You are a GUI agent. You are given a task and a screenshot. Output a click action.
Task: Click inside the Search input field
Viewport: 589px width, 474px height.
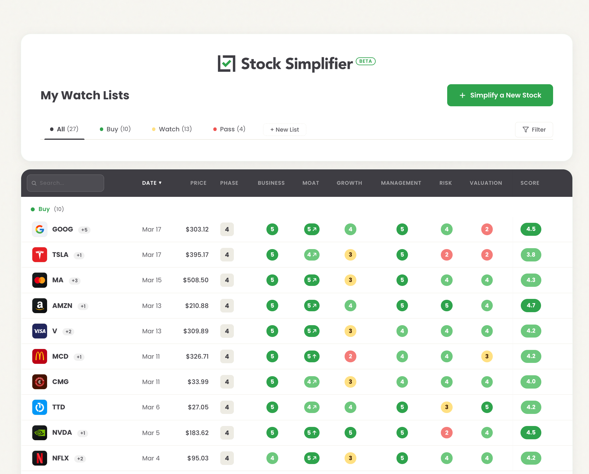tap(69, 183)
